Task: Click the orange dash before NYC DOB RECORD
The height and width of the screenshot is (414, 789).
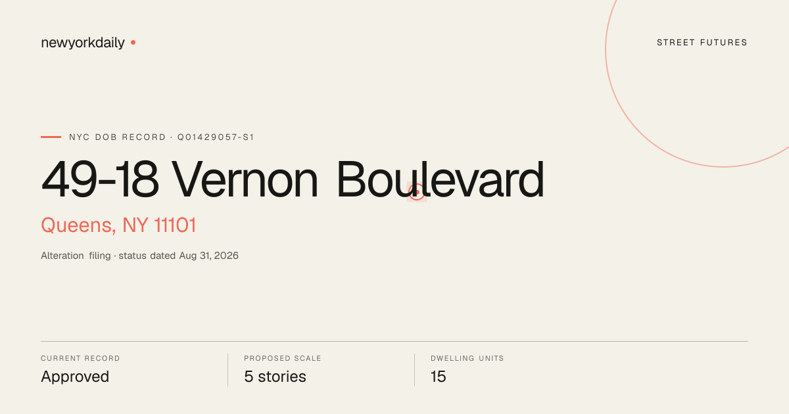Action: (x=51, y=137)
